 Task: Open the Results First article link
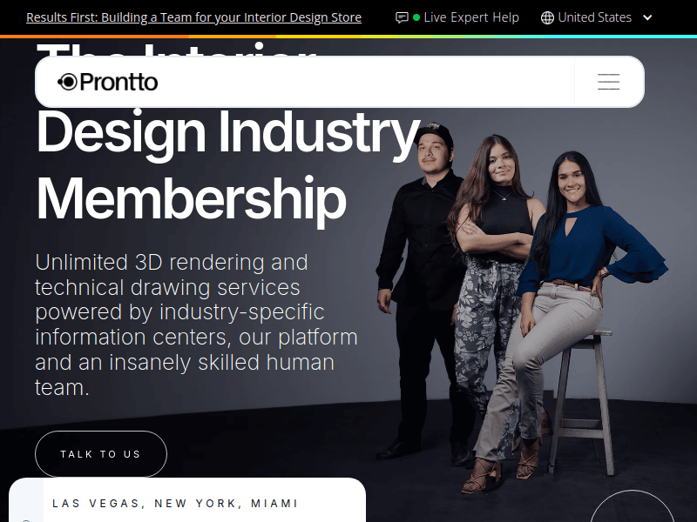click(x=193, y=17)
